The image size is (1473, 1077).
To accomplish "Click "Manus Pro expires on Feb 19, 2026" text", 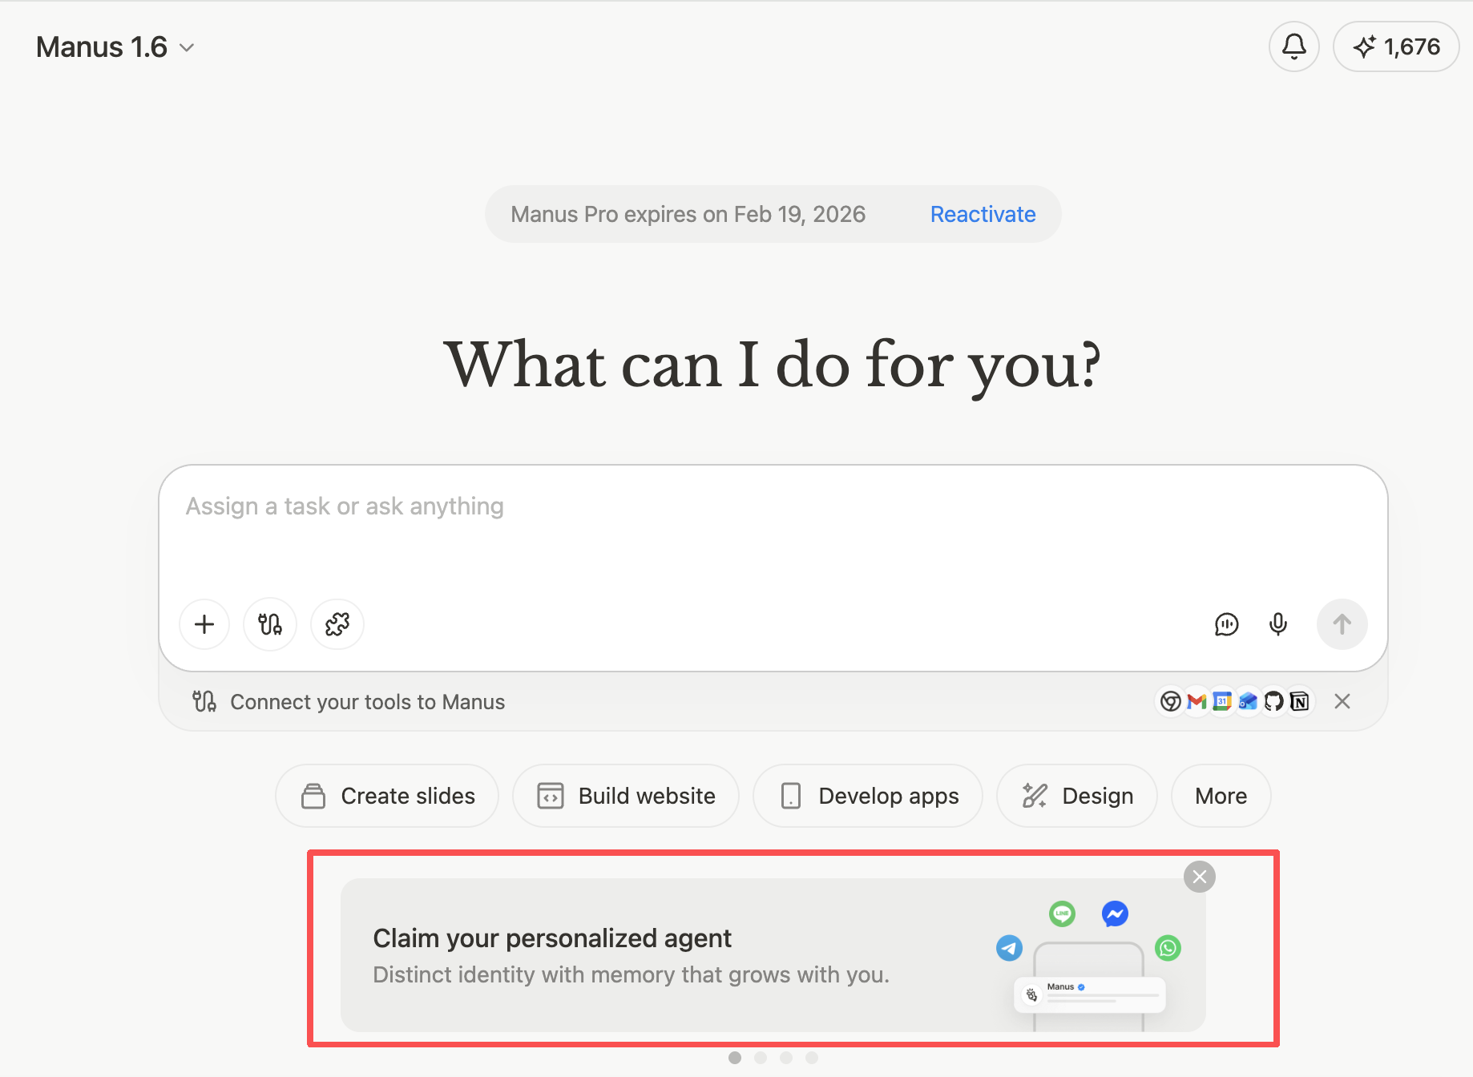I will [688, 214].
